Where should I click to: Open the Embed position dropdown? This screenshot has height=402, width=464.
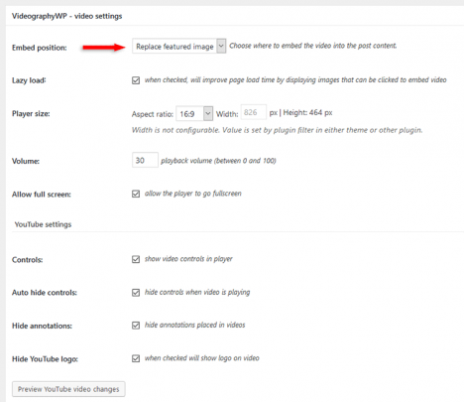(x=178, y=47)
